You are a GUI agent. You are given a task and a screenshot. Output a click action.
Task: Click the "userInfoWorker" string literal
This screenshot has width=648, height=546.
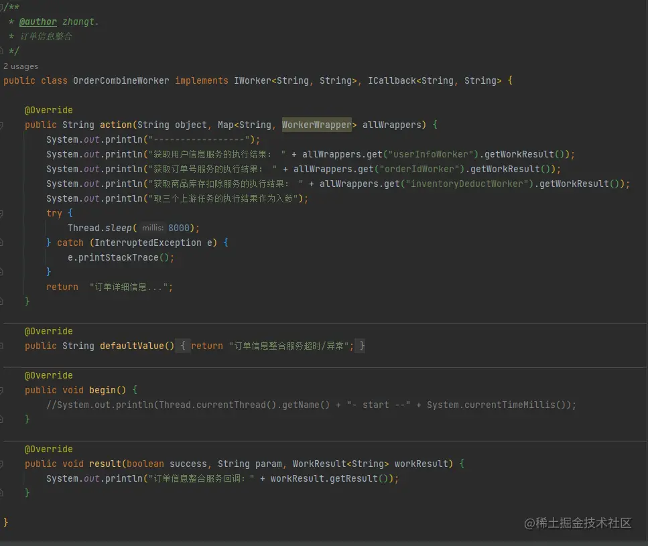[x=431, y=154]
